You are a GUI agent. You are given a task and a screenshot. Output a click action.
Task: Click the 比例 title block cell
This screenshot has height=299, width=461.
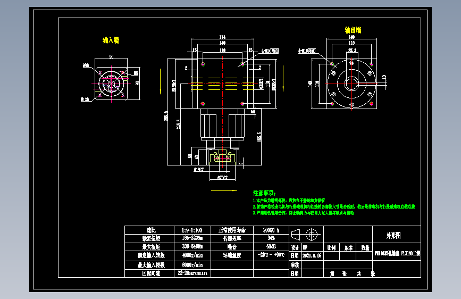[331, 247]
